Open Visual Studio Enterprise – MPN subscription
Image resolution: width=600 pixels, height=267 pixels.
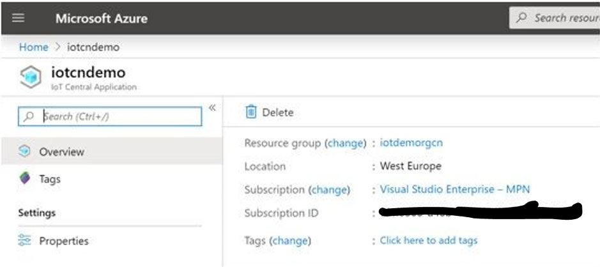pyautogui.click(x=454, y=190)
